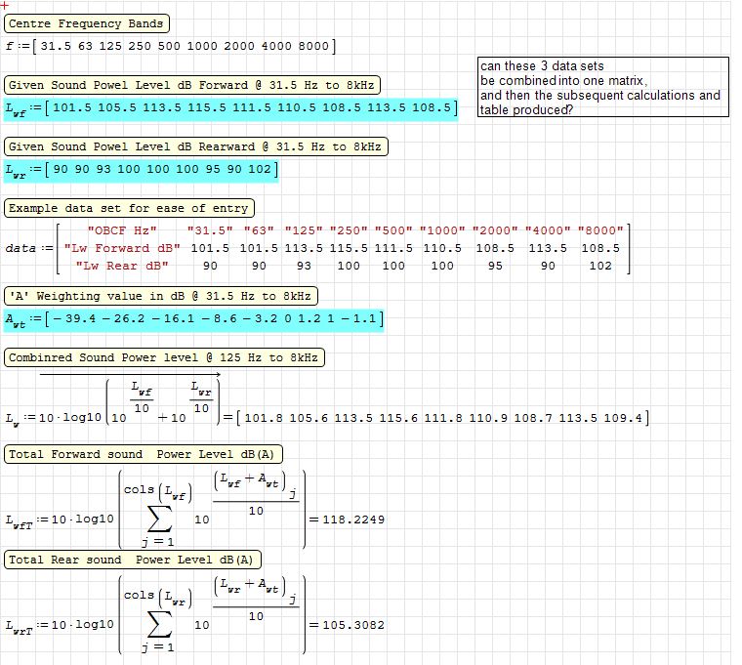The width and height of the screenshot is (742, 665).
Task: Select the 'Sound Powel Level dB Rearward' label
Action: click(x=196, y=146)
